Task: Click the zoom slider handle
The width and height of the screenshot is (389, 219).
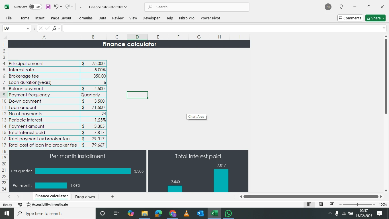Action: 357,204
